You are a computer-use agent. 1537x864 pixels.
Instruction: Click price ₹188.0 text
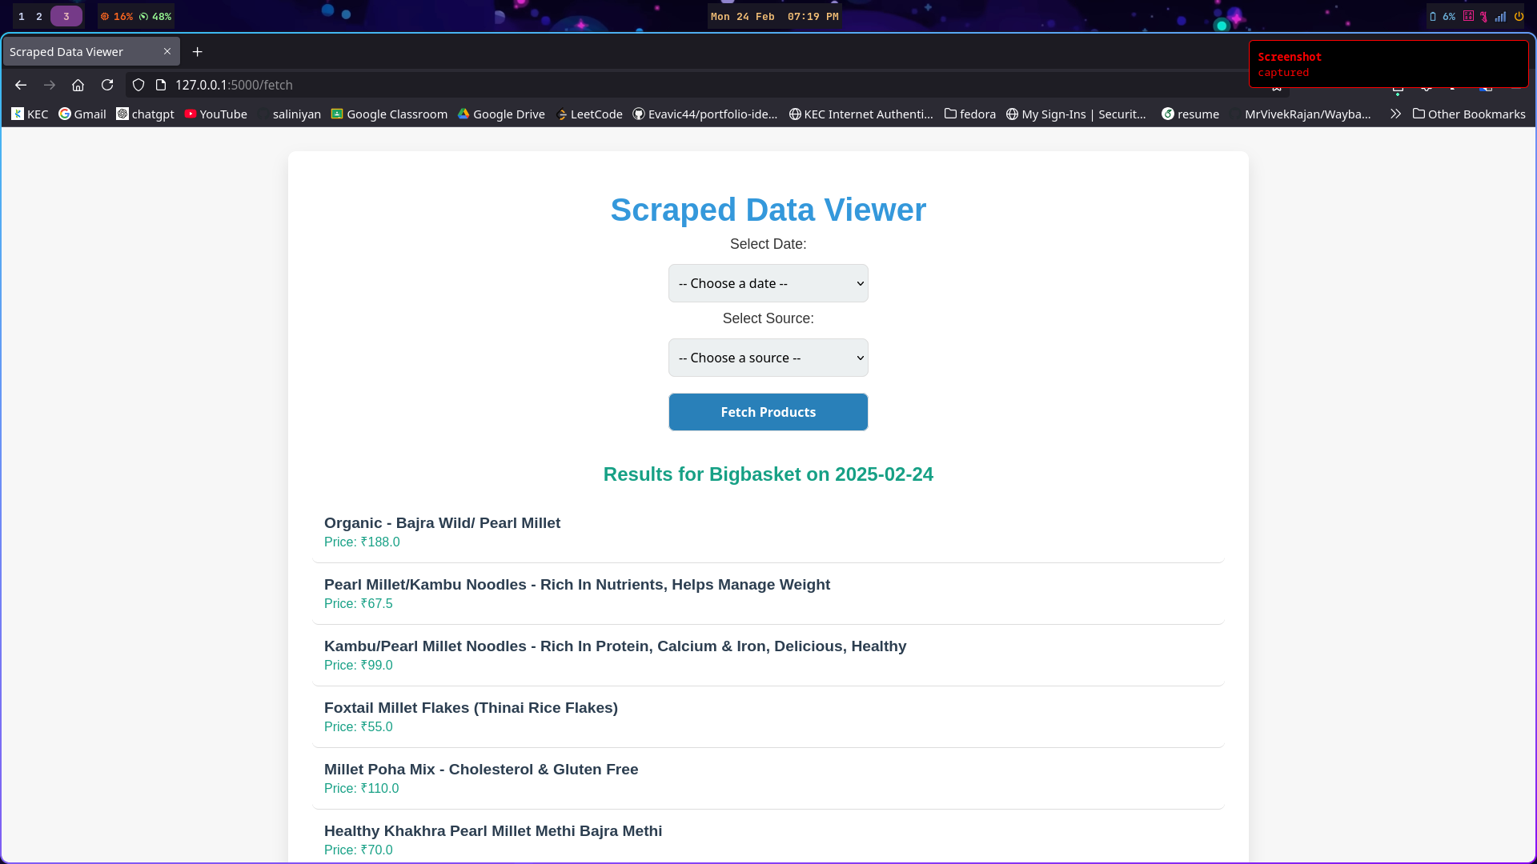pos(362,542)
